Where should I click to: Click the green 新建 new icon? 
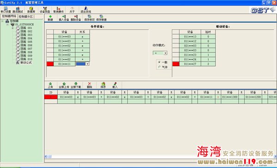pos(50,18)
